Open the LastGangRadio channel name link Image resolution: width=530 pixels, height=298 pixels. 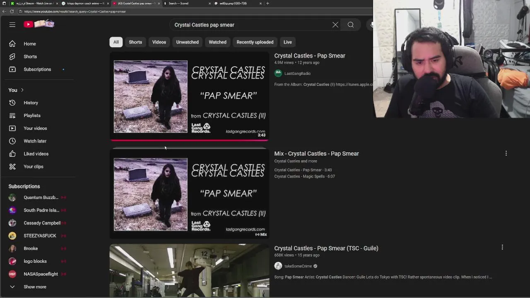(297, 74)
